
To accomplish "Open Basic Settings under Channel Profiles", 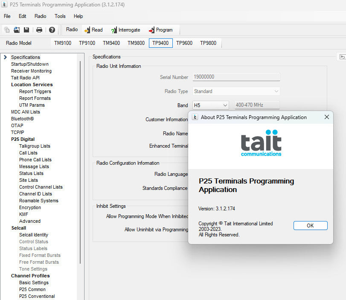I will pos(34,283).
